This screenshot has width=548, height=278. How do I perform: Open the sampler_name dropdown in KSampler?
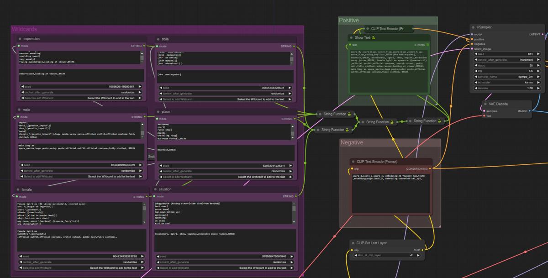pos(507,77)
